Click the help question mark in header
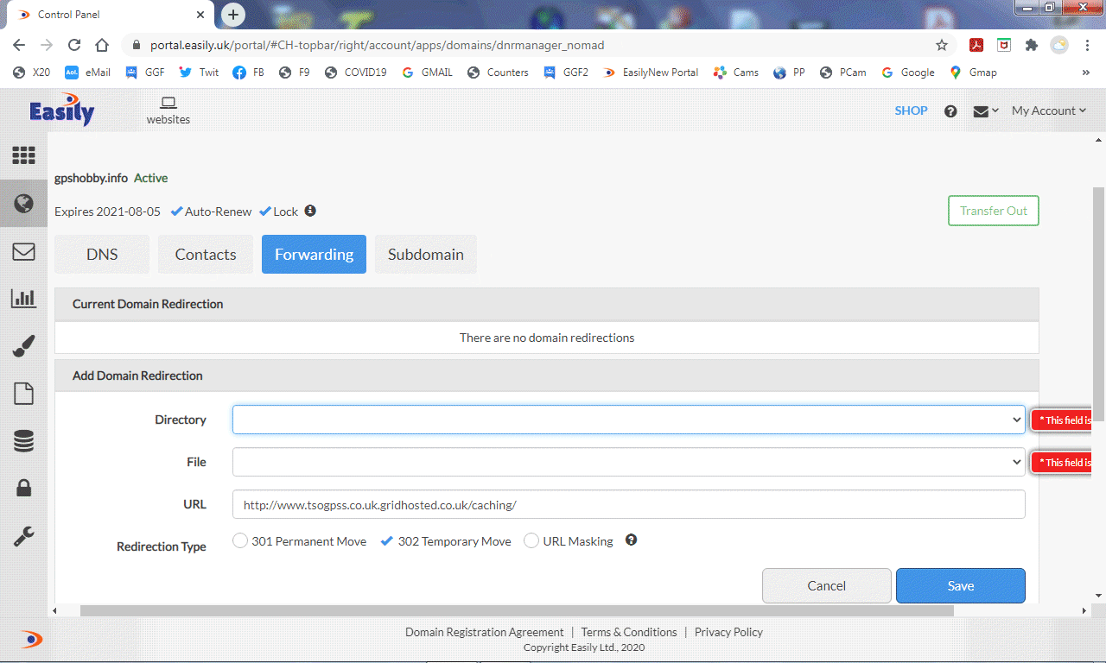 [950, 111]
